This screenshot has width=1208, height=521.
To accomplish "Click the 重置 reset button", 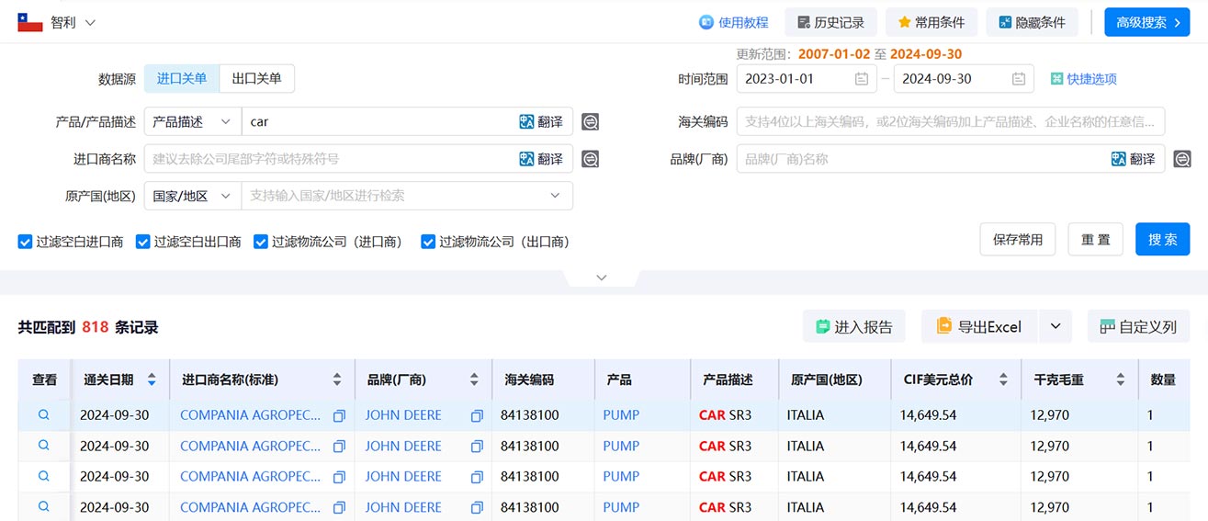I will pyautogui.click(x=1096, y=240).
